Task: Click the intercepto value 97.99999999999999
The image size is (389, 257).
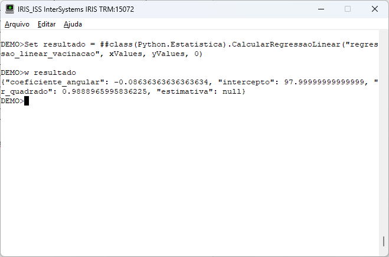Action: [324, 82]
